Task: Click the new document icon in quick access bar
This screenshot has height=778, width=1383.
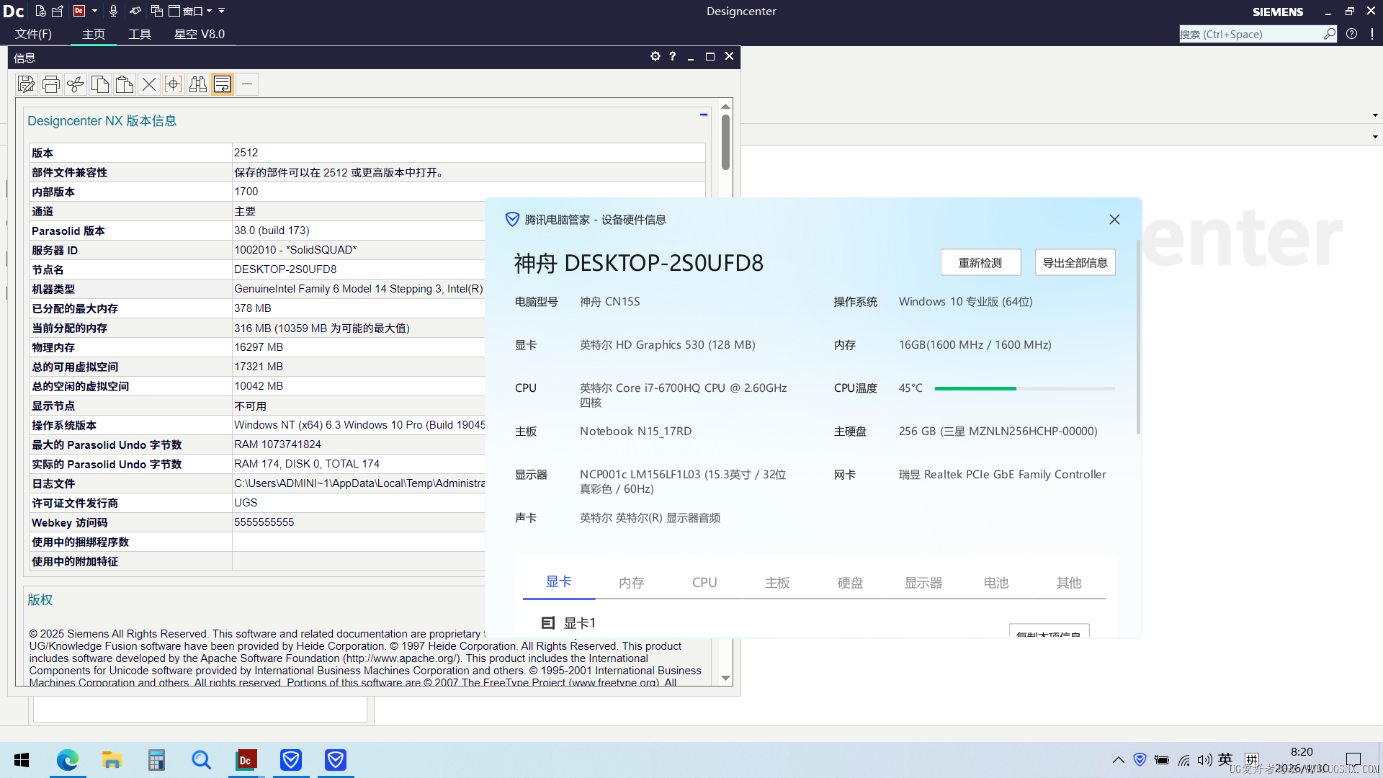Action: click(41, 11)
